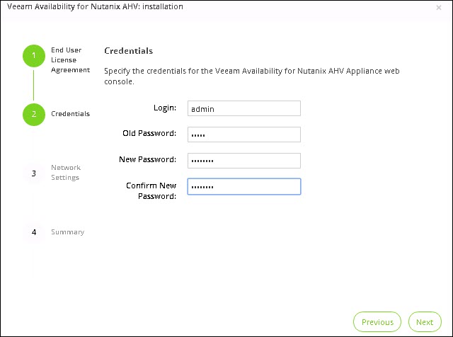453x337 pixels.
Task: Click the "Old Password:" label text
Action: (x=149, y=134)
